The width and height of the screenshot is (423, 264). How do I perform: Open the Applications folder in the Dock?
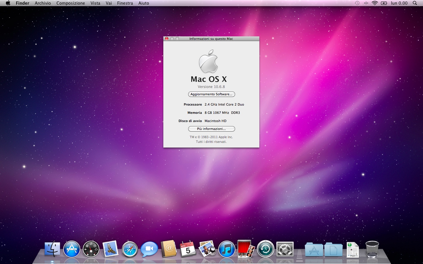click(314, 250)
